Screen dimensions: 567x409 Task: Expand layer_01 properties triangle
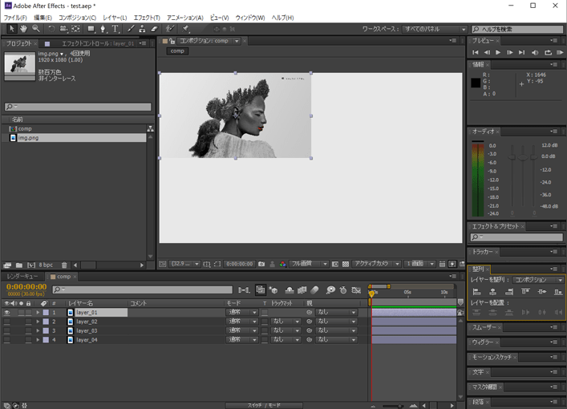38,312
